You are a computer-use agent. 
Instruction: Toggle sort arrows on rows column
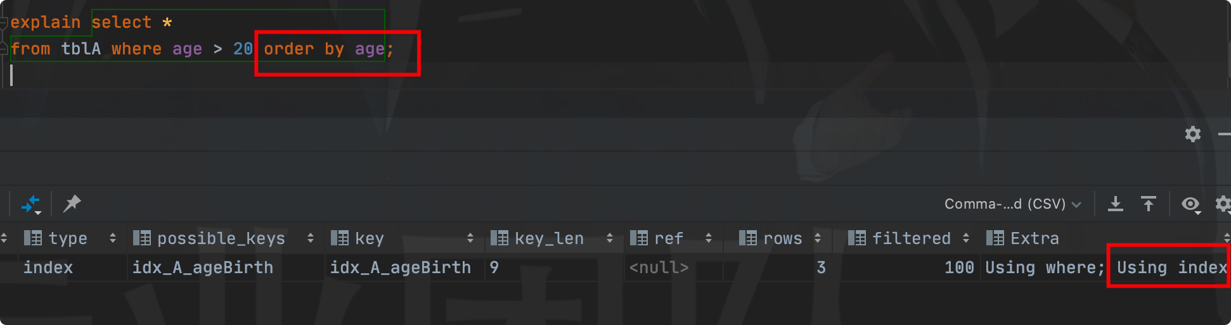(818, 238)
